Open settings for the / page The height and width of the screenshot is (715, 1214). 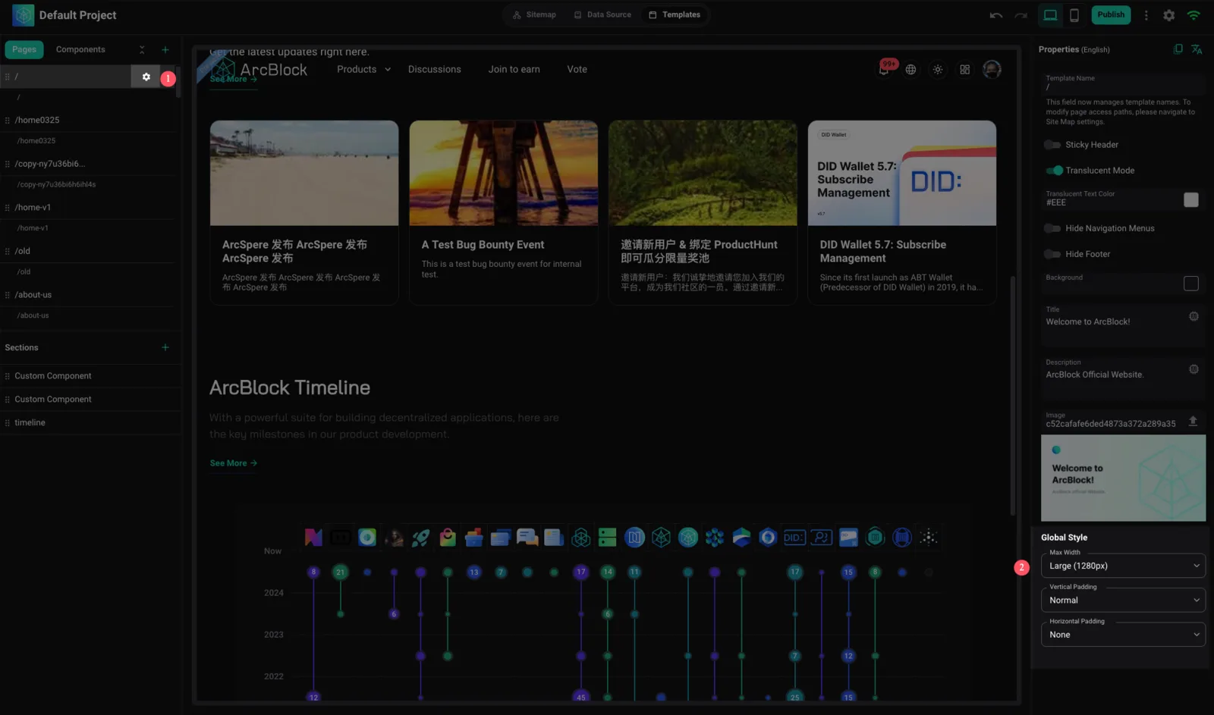[x=146, y=77]
